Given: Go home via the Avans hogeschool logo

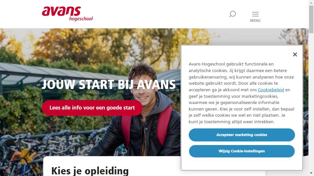Looking at the screenshot, I should 67,14.
